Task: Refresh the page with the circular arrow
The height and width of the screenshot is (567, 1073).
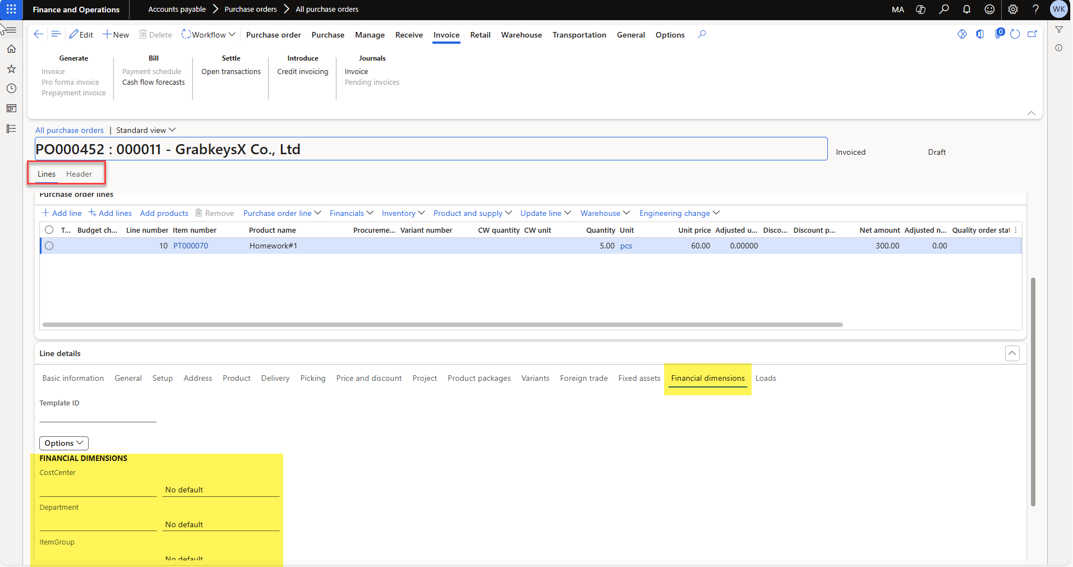Action: (1015, 34)
